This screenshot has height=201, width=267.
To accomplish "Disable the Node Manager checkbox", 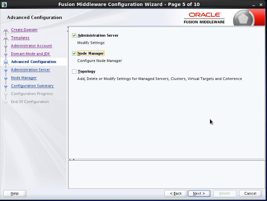I will [74, 53].
